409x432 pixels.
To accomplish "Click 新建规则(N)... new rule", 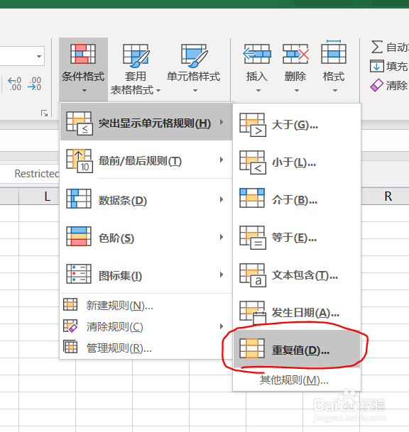I will pos(146,305).
